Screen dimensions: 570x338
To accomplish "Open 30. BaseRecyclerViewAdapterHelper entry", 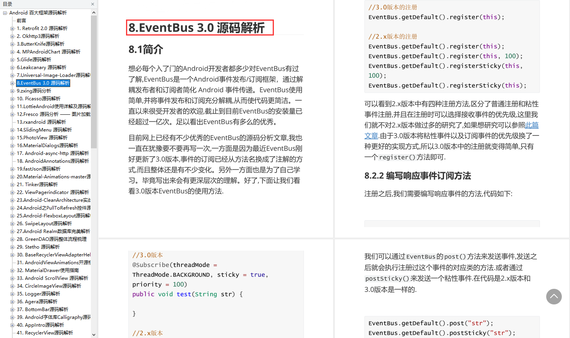I will (x=53, y=255).
